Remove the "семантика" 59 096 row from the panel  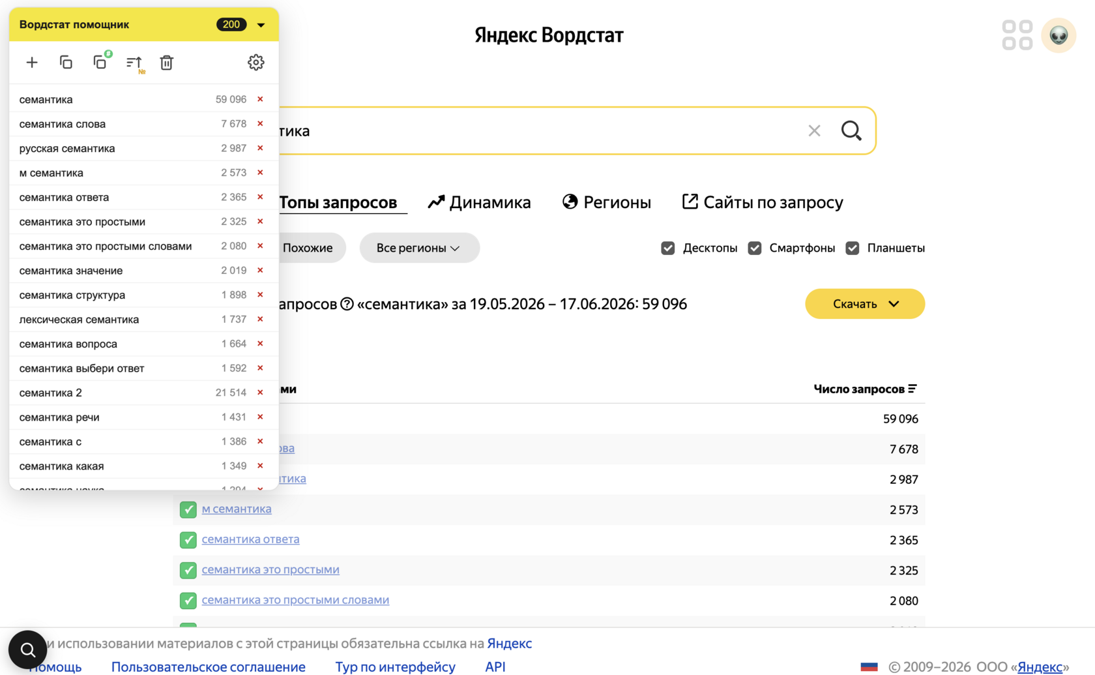pyautogui.click(x=260, y=99)
